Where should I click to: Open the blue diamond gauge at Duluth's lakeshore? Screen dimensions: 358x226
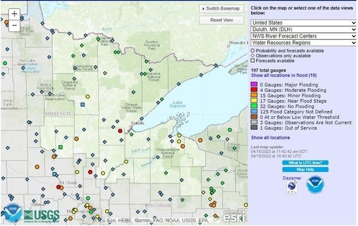(141, 119)
